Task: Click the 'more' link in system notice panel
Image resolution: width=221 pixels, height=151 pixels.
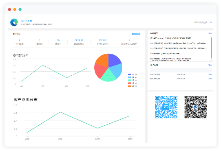Action: 210,33
